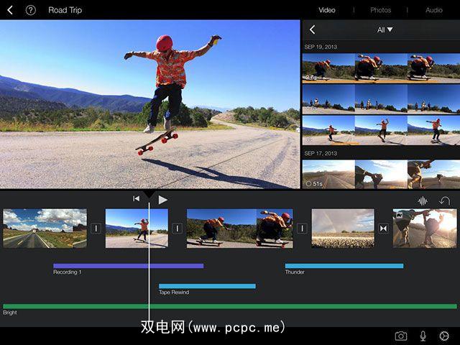This screenshot has height=345, width=460.
Task: Select the Tape Rewind sound effect bar
Action: pos(207,286)
